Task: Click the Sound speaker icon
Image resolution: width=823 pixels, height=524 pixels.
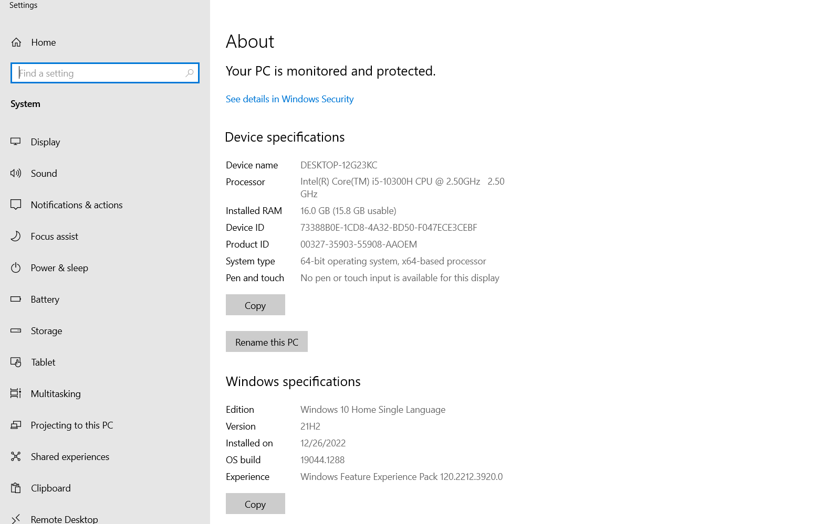Action: click(16, 173)
